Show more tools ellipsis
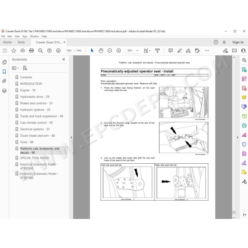Image resolution: width=248 pixels, height=248 pixels. 207,51
